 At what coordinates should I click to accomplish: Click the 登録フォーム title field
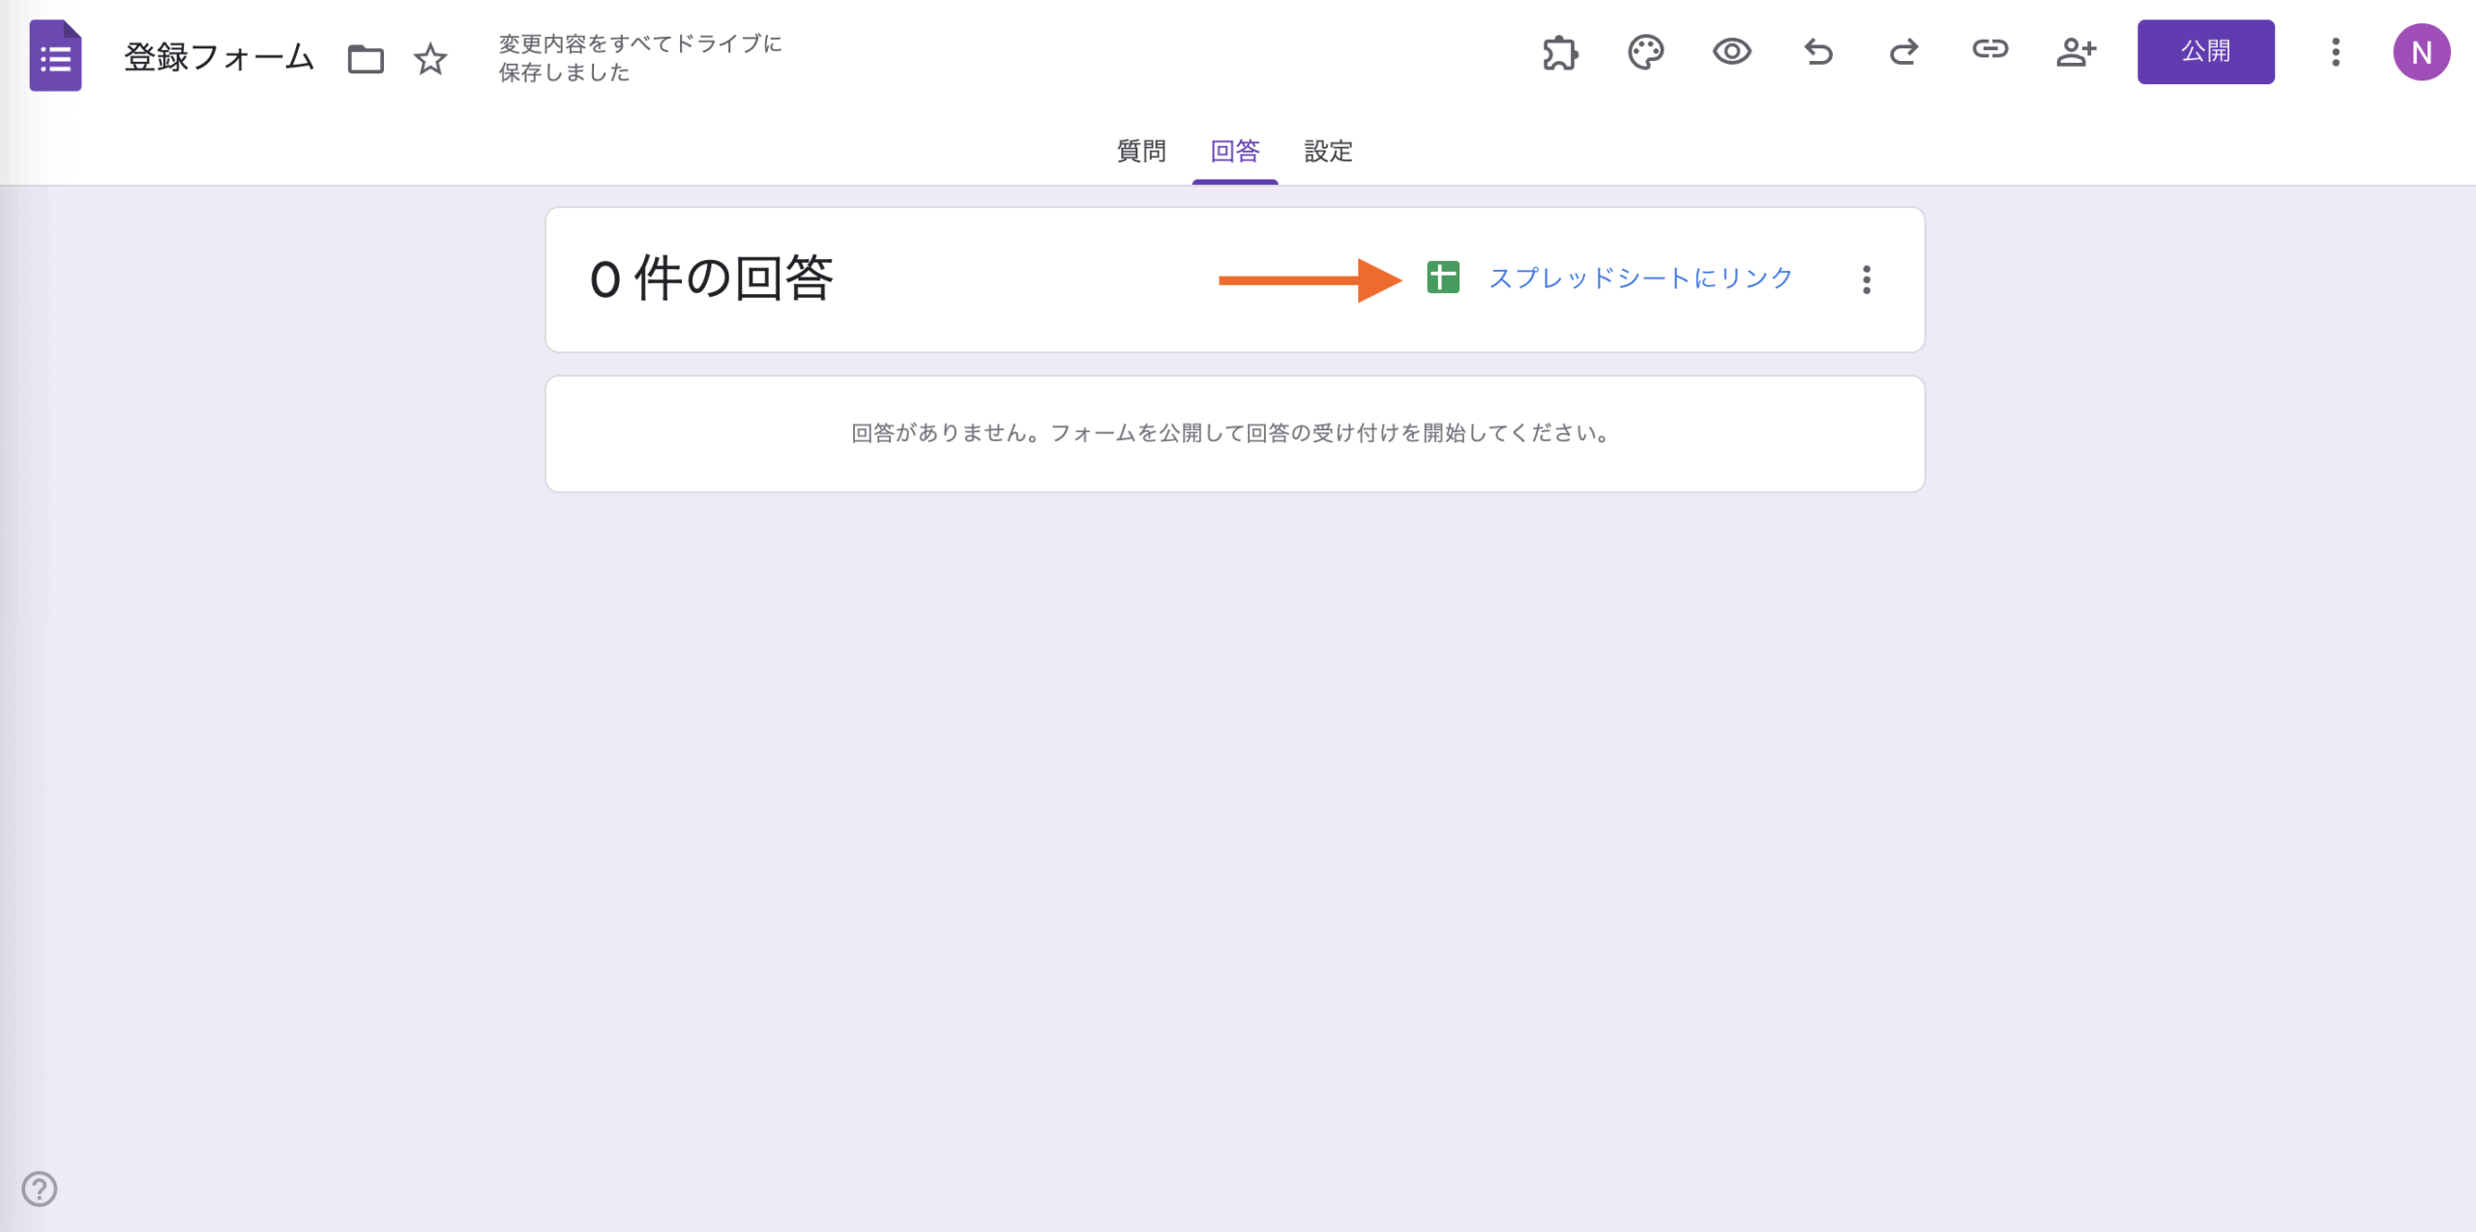pos(219,57)
